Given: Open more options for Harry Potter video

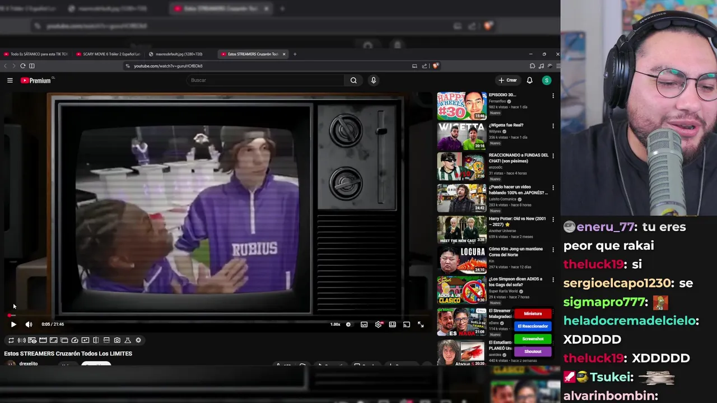Looking at the screenshot, I should [553, 219].
